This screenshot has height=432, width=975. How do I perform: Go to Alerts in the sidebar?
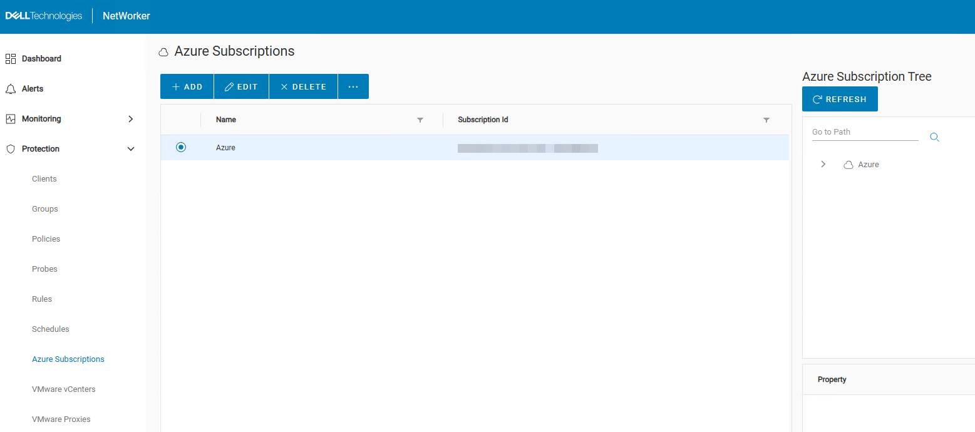[33, 89]
